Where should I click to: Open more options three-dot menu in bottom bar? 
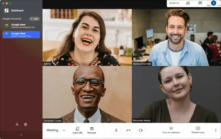coord(216,130)
